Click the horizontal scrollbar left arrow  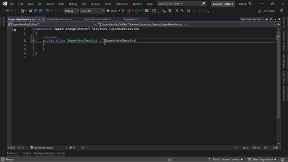pos(82,148)
